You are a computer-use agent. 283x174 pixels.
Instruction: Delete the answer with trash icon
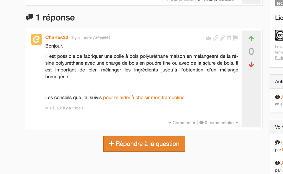pos(229,38)
